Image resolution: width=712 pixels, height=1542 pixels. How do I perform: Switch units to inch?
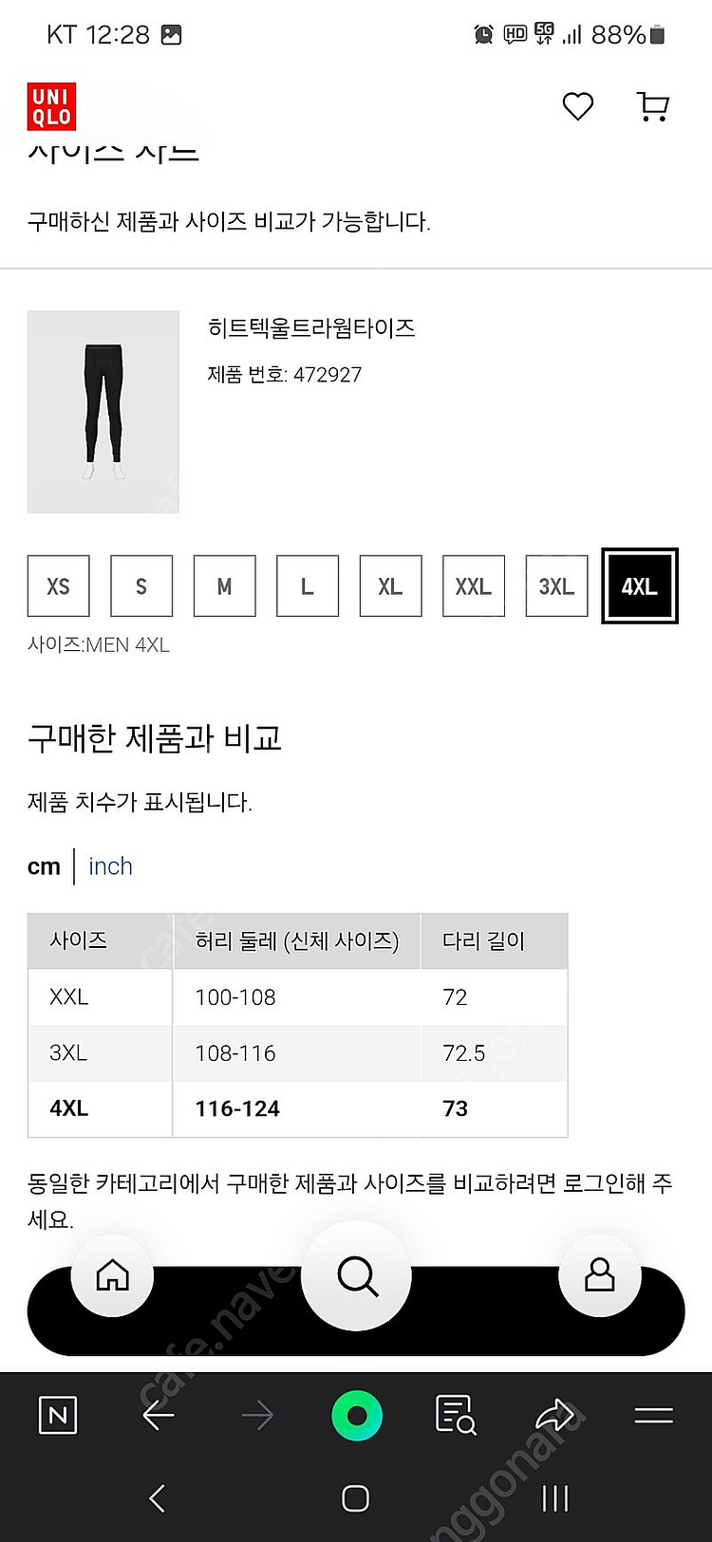(110, 866)
